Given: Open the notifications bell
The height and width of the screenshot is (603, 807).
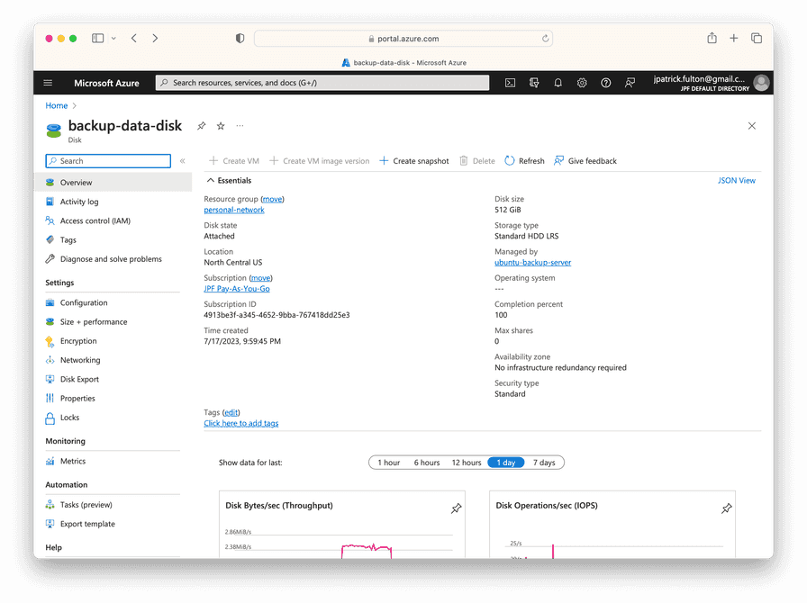Looking at the screenshot, I should coord(558,83).
